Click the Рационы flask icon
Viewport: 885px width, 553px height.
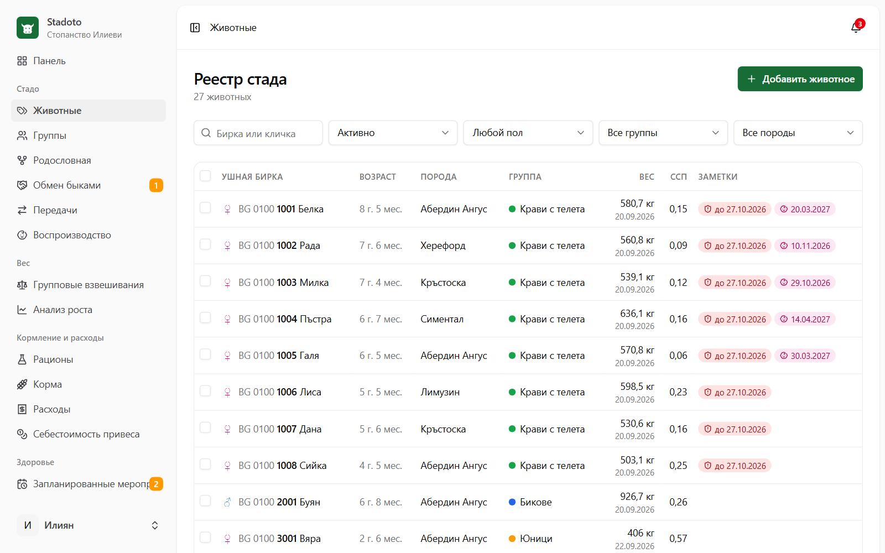pyautogui.click(x=22, y=359)
